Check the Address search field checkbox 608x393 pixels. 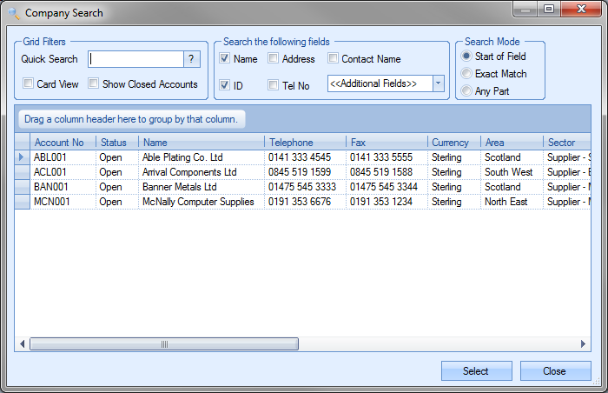274,59
